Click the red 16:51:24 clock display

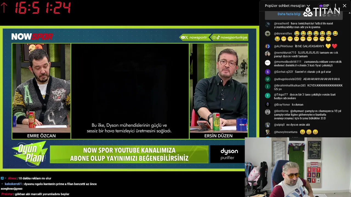pos(43,8)
